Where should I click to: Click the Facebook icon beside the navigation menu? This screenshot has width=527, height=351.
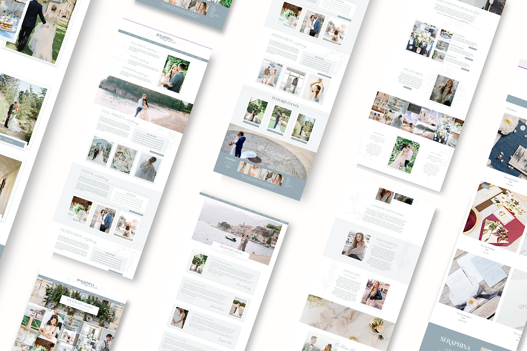(198, 58)
